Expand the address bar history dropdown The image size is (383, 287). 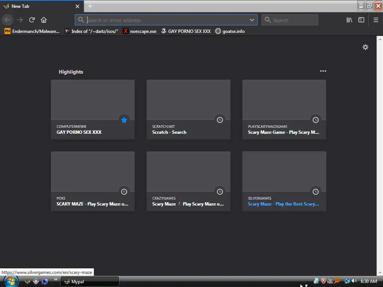tap(252, 20)
